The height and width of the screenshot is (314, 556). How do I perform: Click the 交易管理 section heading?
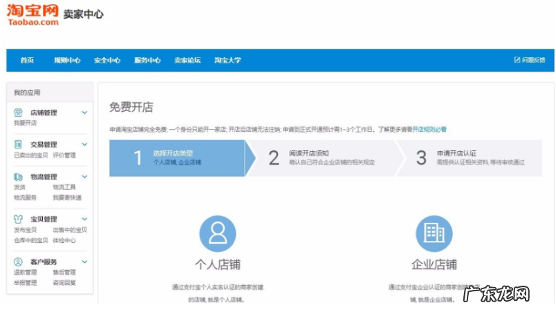(44, 144)
